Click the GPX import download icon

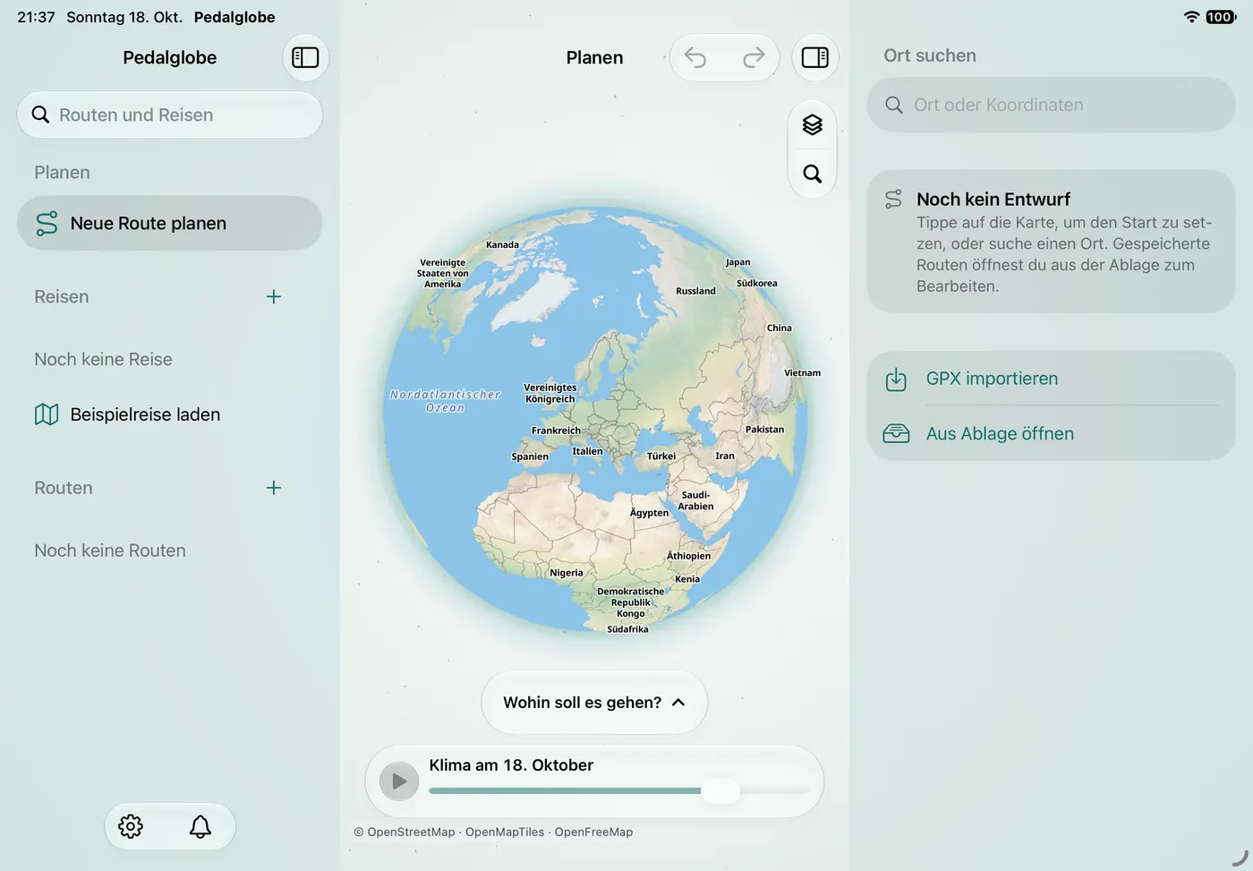896,379
